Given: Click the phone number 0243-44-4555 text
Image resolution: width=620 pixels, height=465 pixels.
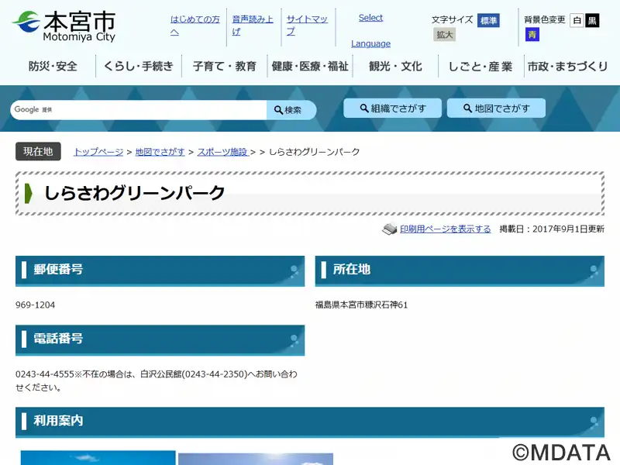Looking at the screenshot, I should 45,374.
